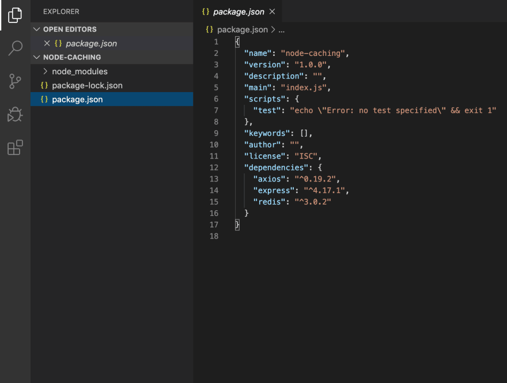Open the Explorer view in activity bar
Viewport: 507px width, 383px height.
tap(15, 15)
